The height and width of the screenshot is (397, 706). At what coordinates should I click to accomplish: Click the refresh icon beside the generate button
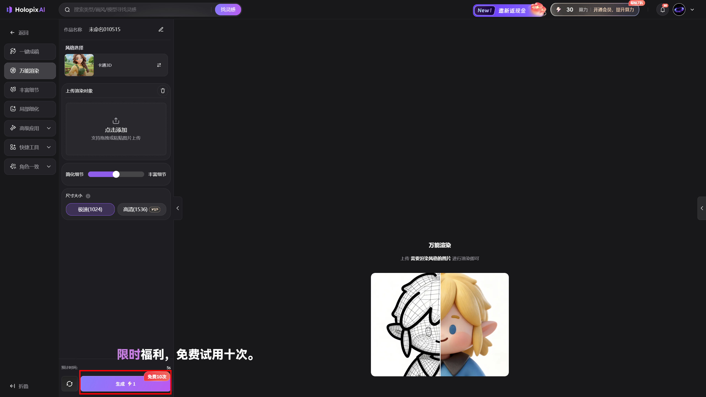click(x=69, y=383)
